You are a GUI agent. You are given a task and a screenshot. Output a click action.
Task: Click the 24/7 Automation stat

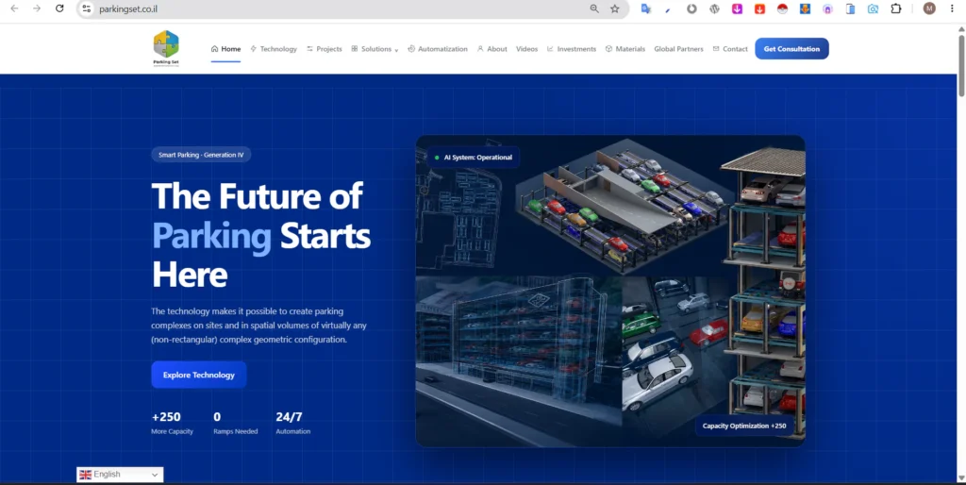293,423
